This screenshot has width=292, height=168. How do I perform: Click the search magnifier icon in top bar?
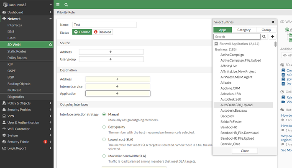[x=67, y=5]
